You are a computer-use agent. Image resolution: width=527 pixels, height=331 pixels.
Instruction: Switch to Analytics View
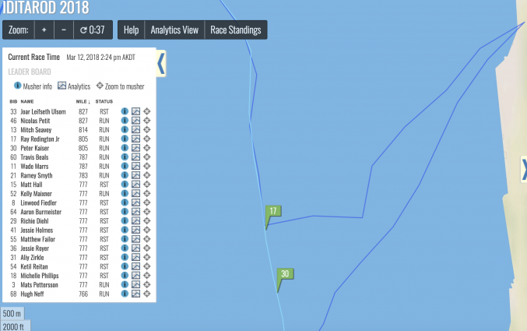(174, 30)
